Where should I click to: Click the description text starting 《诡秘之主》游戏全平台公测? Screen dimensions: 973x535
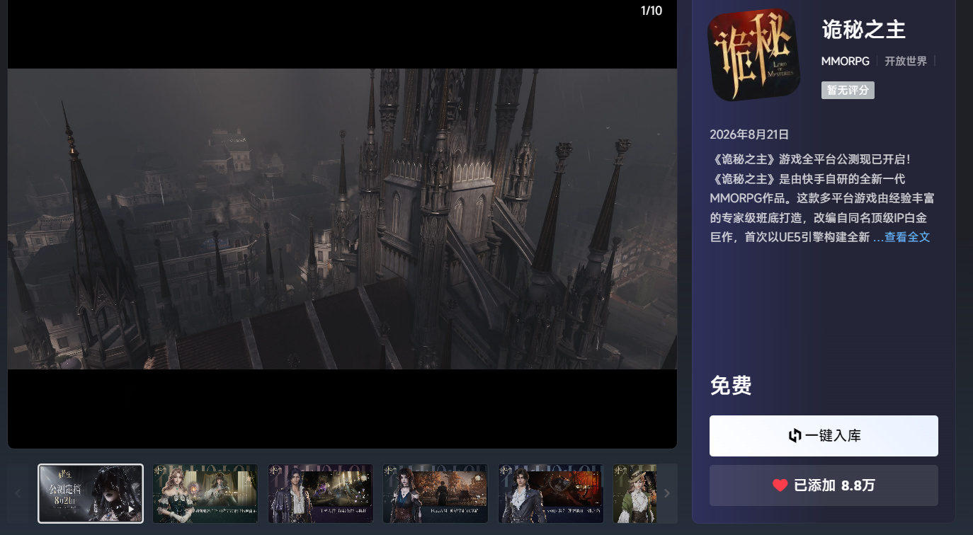click(824, 198)
